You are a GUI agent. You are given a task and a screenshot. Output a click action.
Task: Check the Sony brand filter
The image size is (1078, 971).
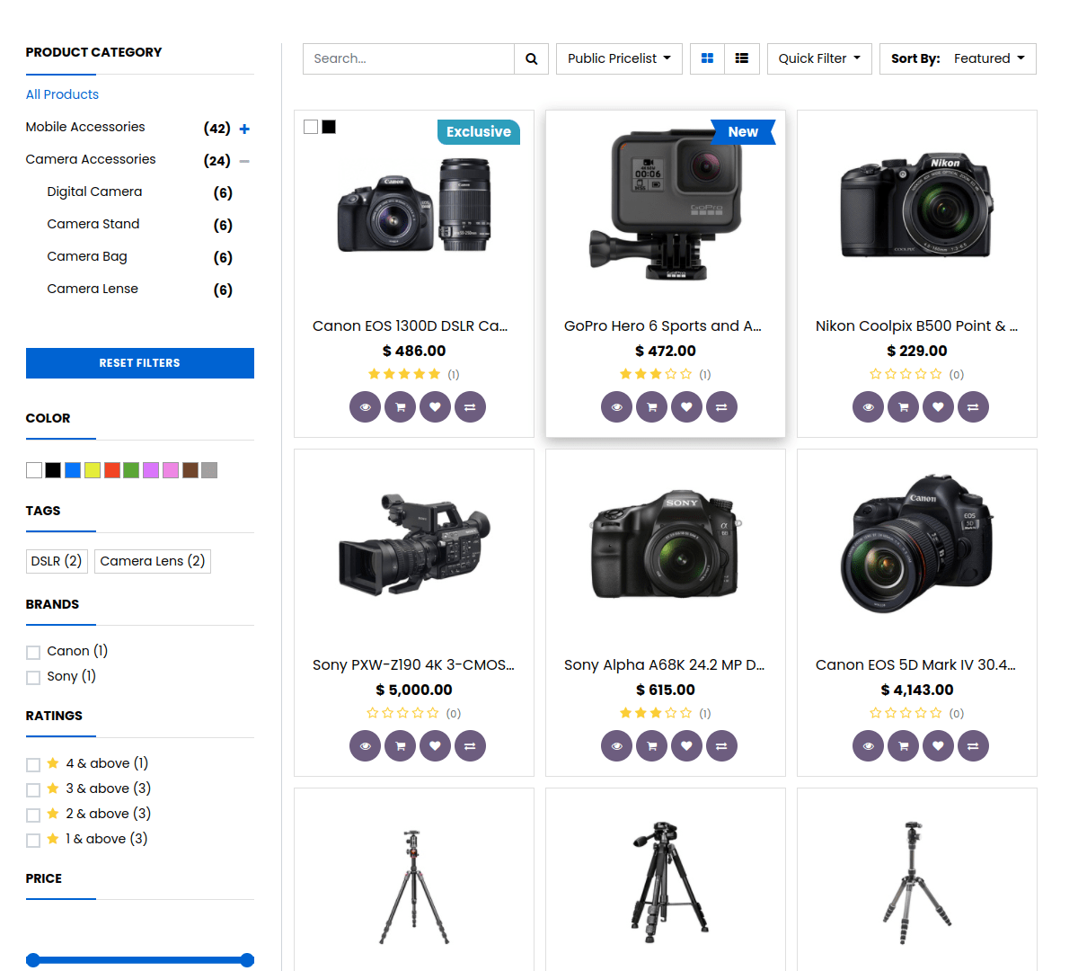click(33, 678)
